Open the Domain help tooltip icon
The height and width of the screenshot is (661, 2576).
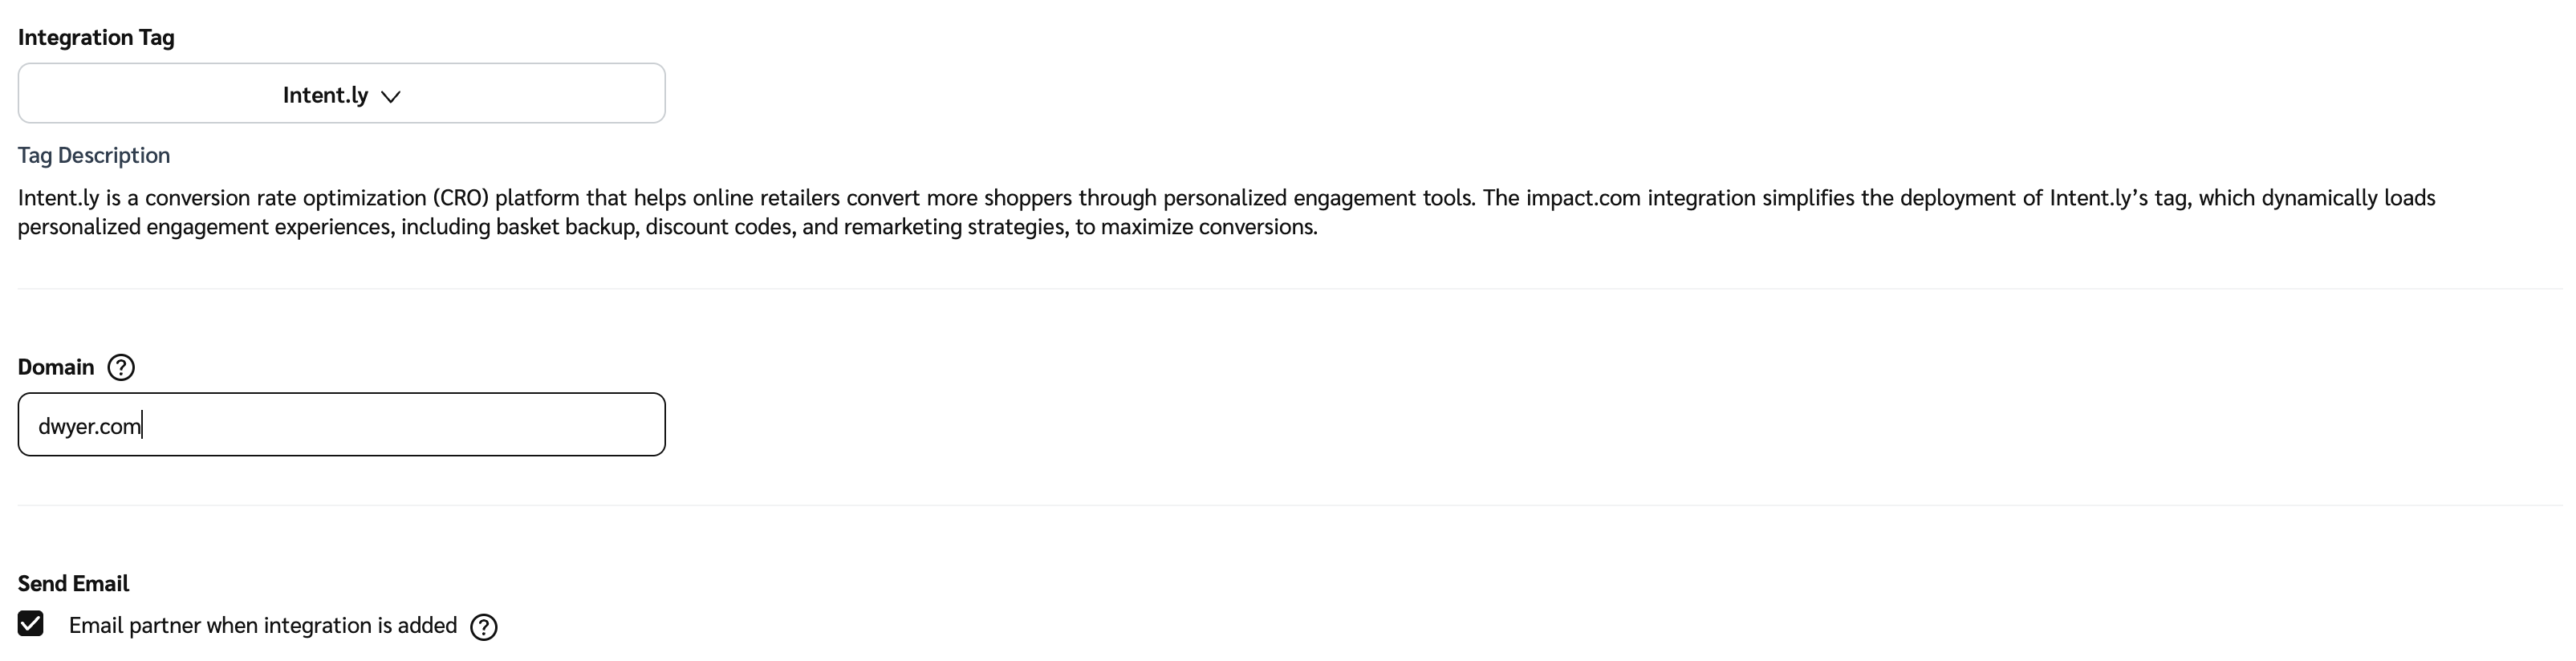click(x=121, y=368)
